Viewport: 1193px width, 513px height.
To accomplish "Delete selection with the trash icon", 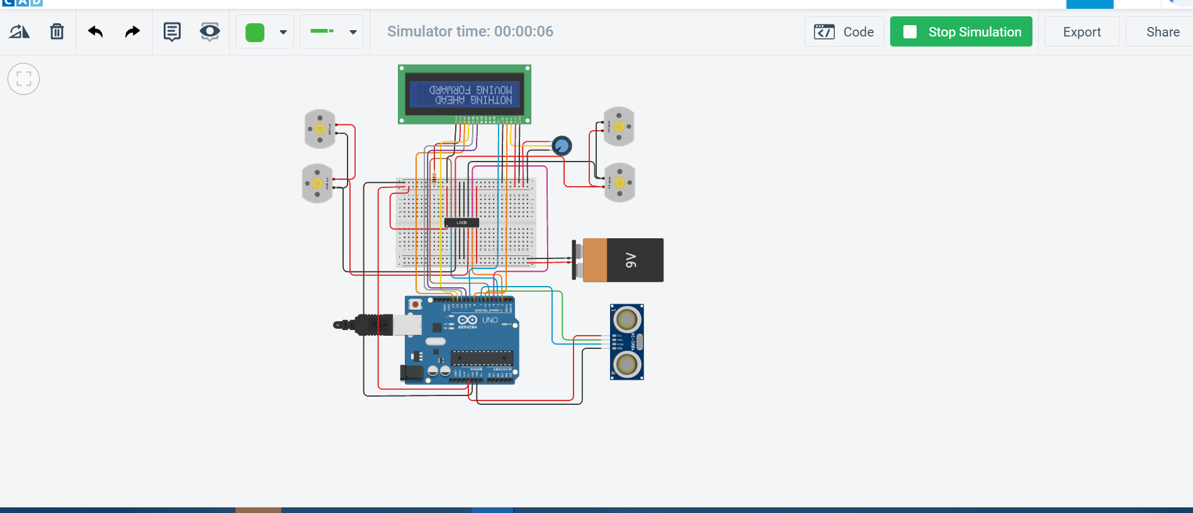I will [57, 31].
